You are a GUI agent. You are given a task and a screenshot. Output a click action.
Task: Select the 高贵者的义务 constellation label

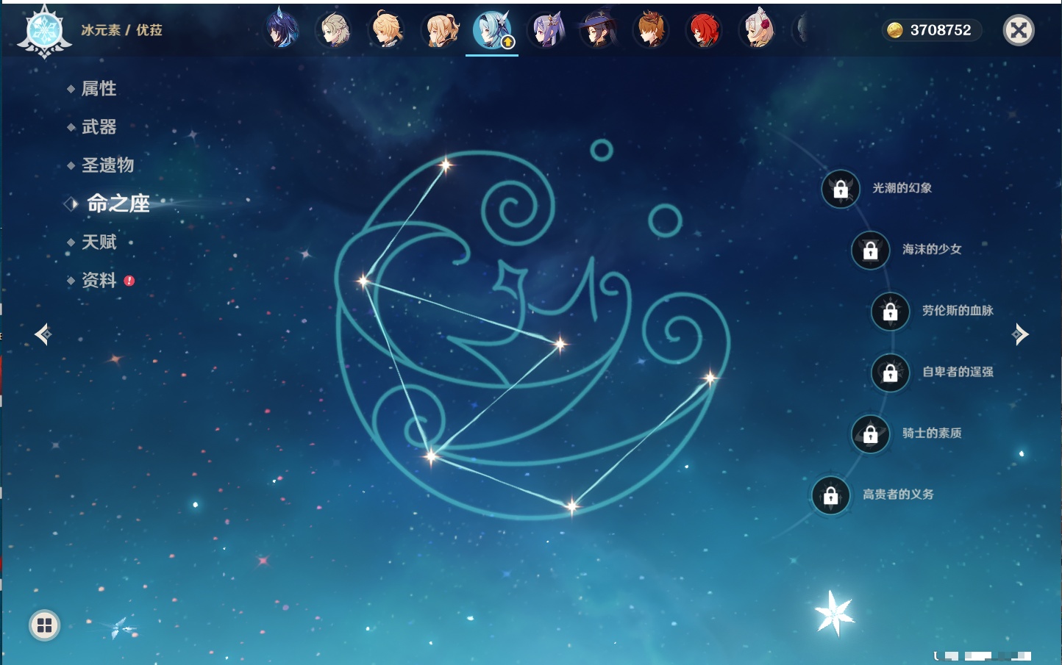[898, 494]
